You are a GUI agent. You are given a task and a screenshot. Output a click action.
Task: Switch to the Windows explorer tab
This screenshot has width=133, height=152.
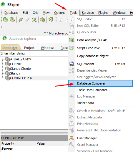(x=47, y=48)
